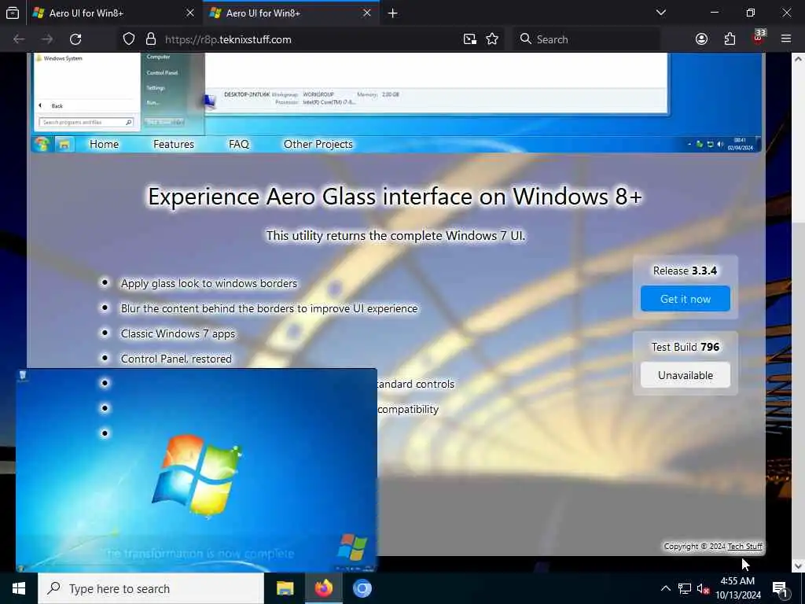Open the Windows Start button
The width and height of the screenshot is (805, 604).
point(19,588)
